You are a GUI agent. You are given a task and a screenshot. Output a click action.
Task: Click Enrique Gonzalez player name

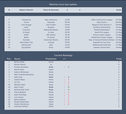(21, 67)
